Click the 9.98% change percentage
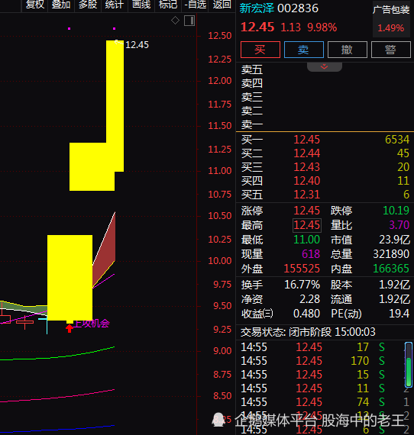This screenshot has width=414, height=435. pos(322,27)
